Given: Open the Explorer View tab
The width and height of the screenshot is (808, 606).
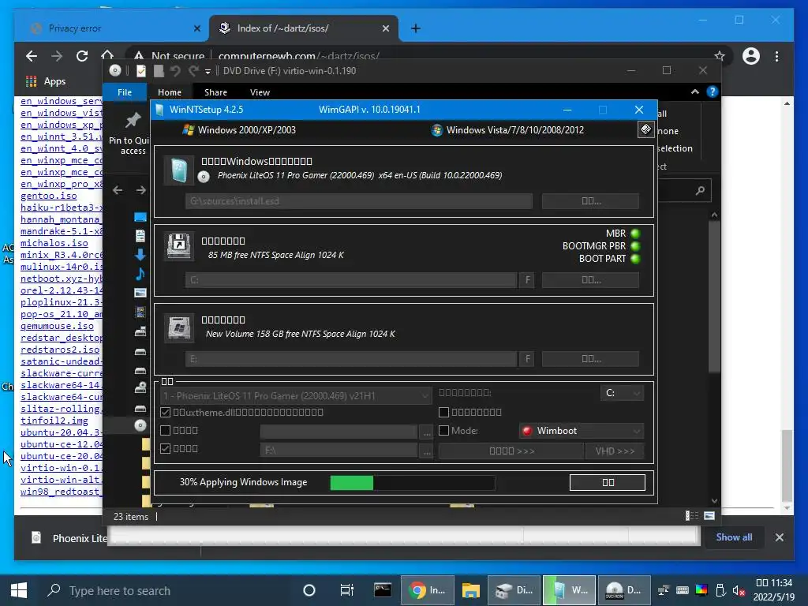Looking at the screenshot, I should [x=260, y=92].
